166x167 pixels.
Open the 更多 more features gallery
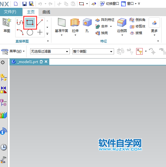[x=154, y=27]
